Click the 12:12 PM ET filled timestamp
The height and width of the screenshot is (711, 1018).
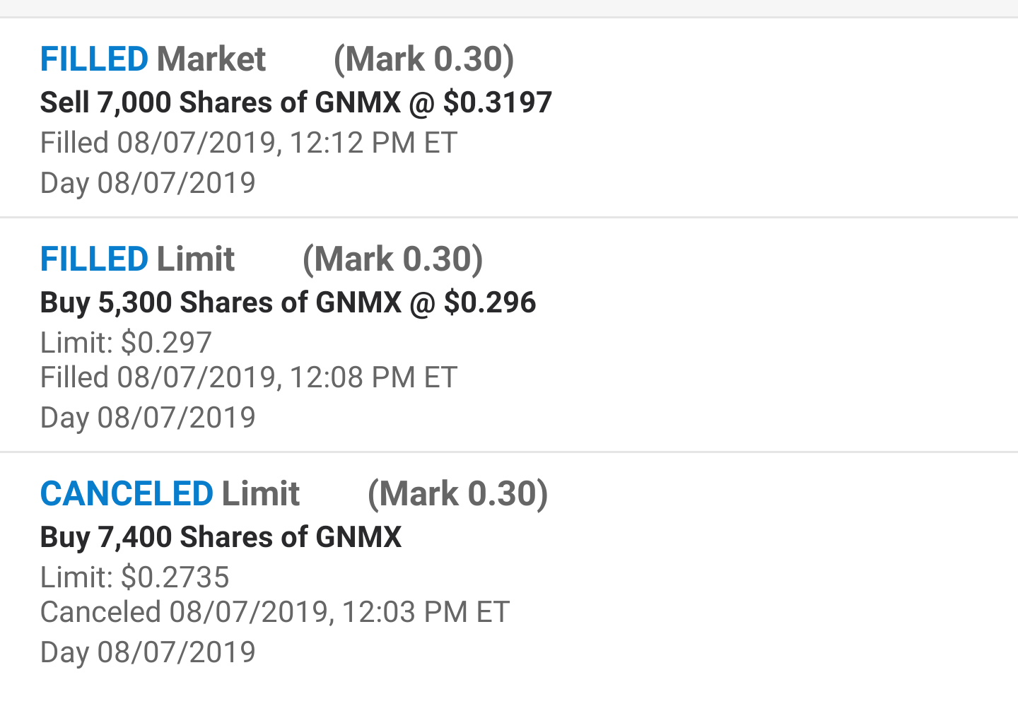tap(249, 143)
